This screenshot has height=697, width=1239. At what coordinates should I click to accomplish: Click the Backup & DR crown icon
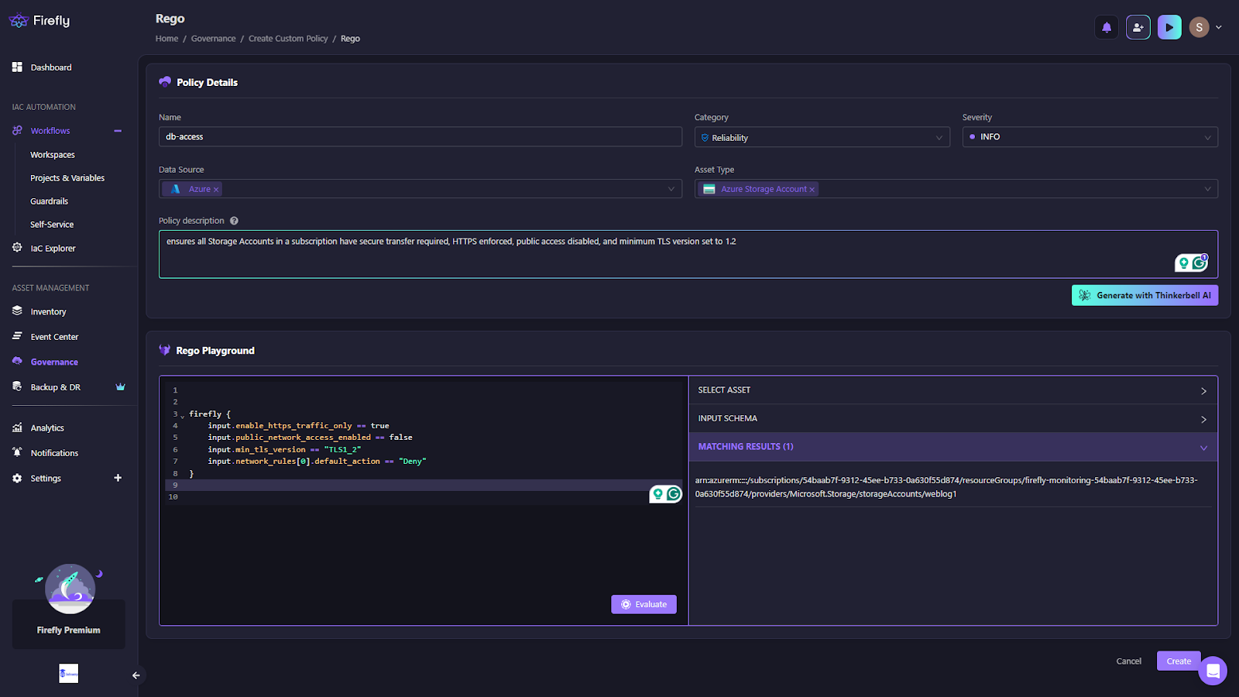coord(120,386)
